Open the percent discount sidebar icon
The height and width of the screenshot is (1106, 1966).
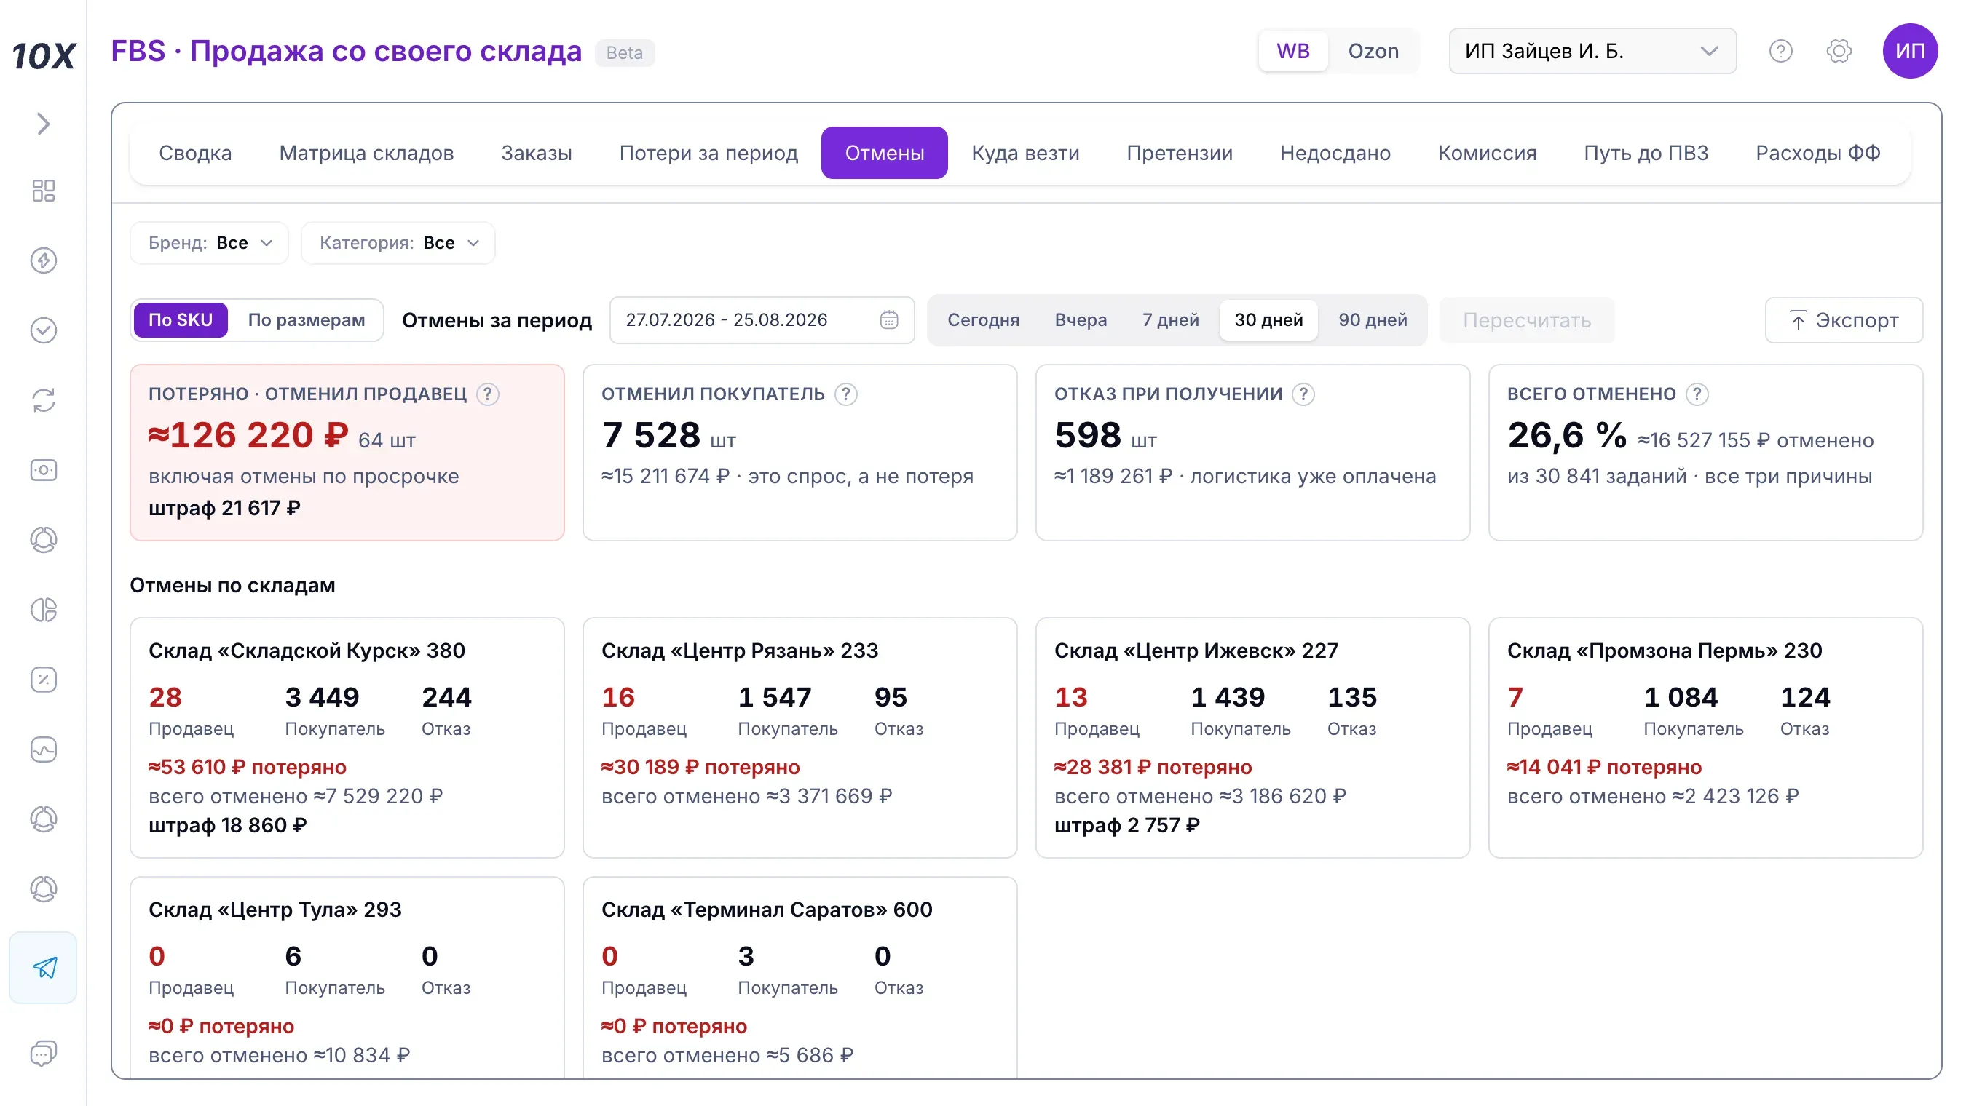pos(44,680)
